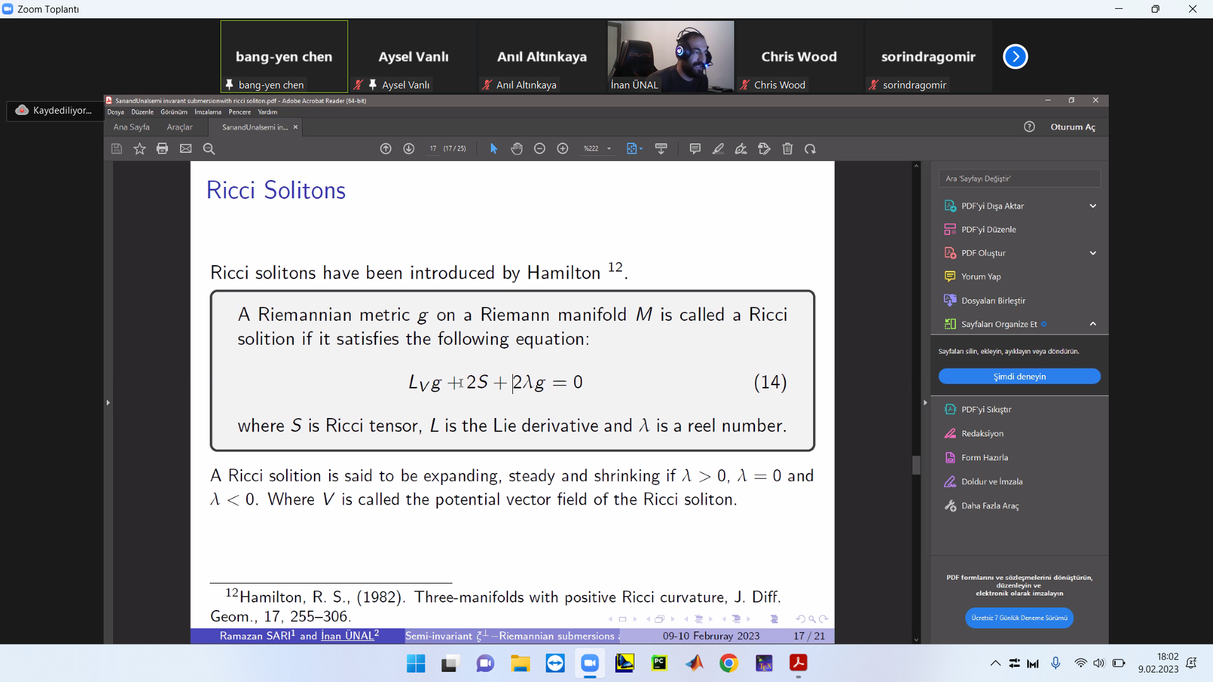Open the help question mark icon

(1029, 127)
